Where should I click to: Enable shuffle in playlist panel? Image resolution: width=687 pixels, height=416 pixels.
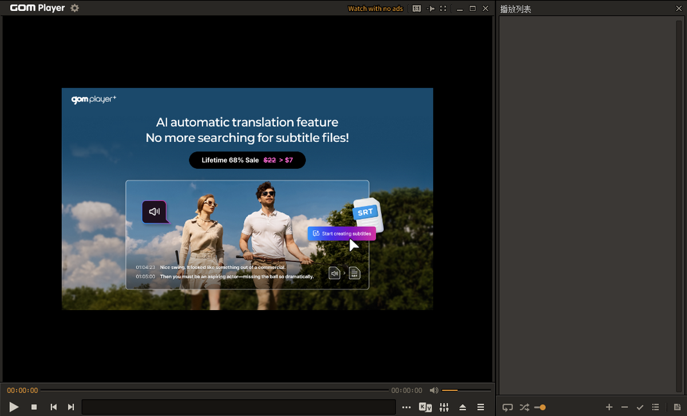tap(524, 407)
